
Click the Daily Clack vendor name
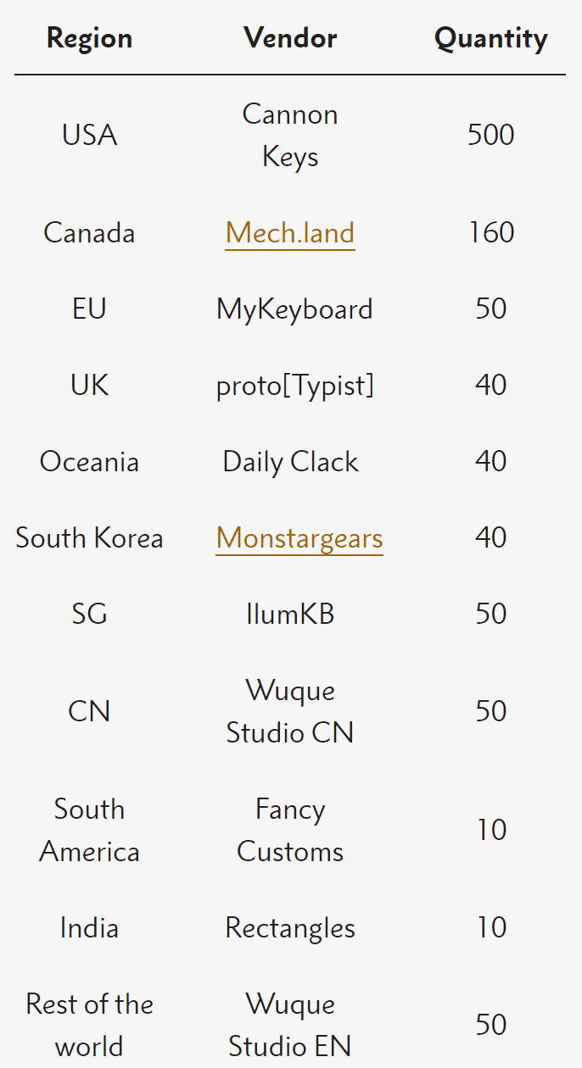tap(290, 462)
